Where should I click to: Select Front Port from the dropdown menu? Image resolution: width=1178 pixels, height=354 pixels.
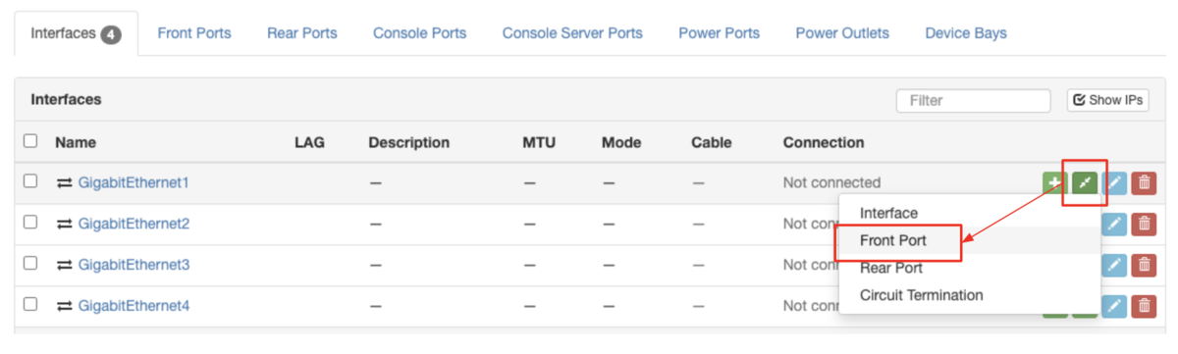893,240
